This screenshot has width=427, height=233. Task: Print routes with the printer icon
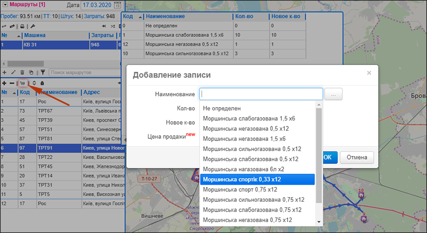22,27
